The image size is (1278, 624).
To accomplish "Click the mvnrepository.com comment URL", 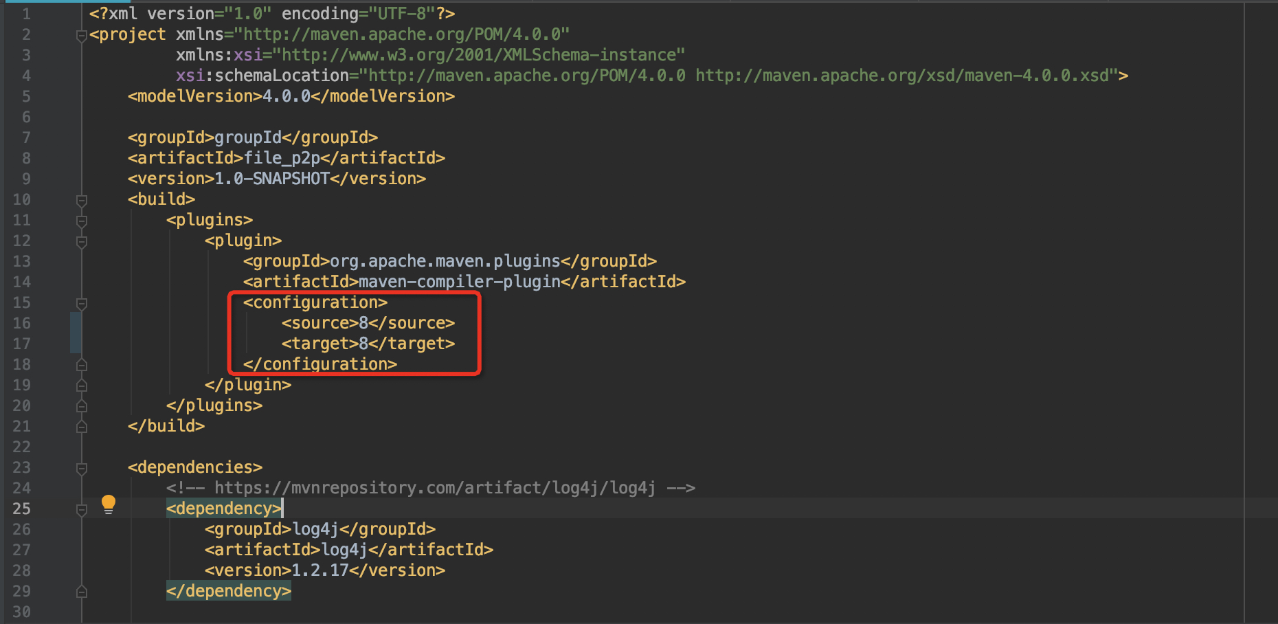I will pyautogui.click(x=435, y=488).
